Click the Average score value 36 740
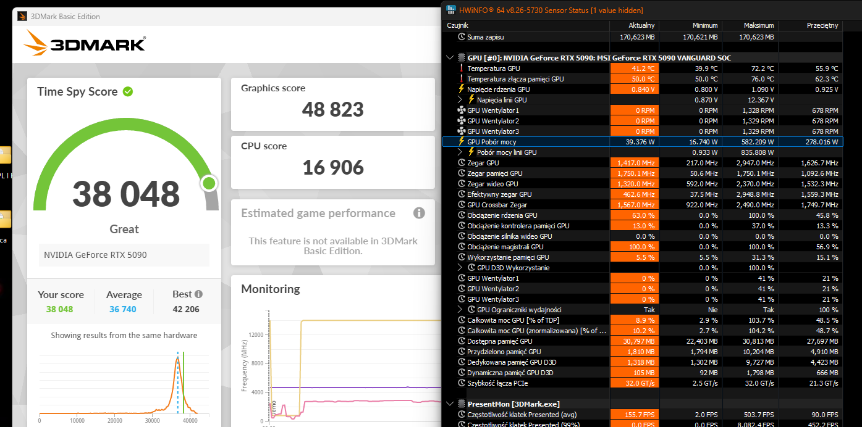Image resolution: width=862 pixels, height=427 pixels. [x=123, y=309]
